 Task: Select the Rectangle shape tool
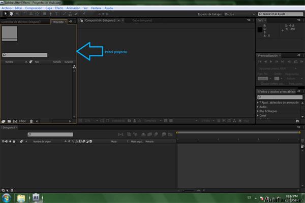pos(45,14)
